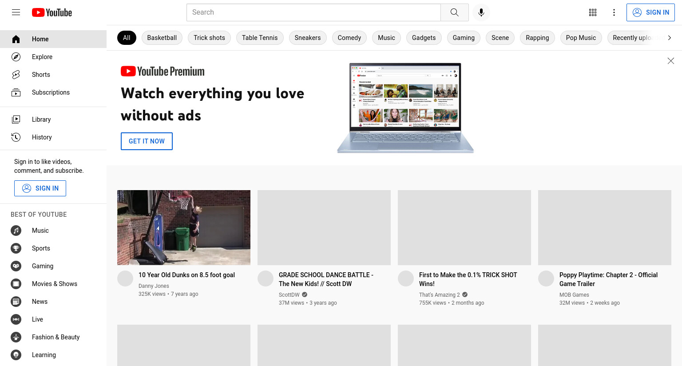Click the Sports trophy icon
Screen dimensions: 682x366
(16, 248)
